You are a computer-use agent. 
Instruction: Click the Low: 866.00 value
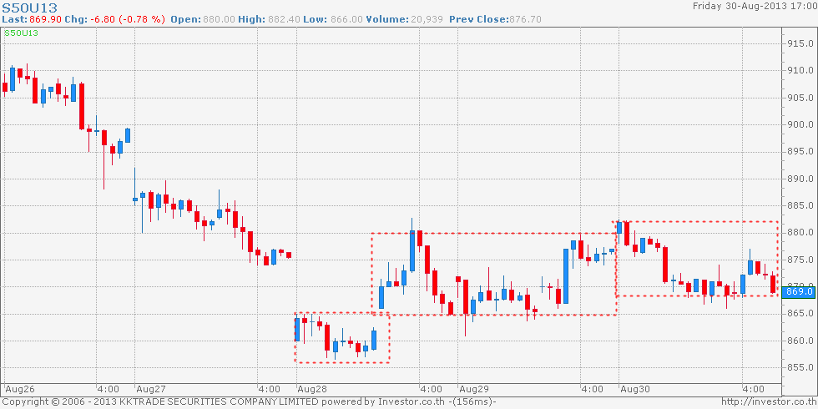332,19
